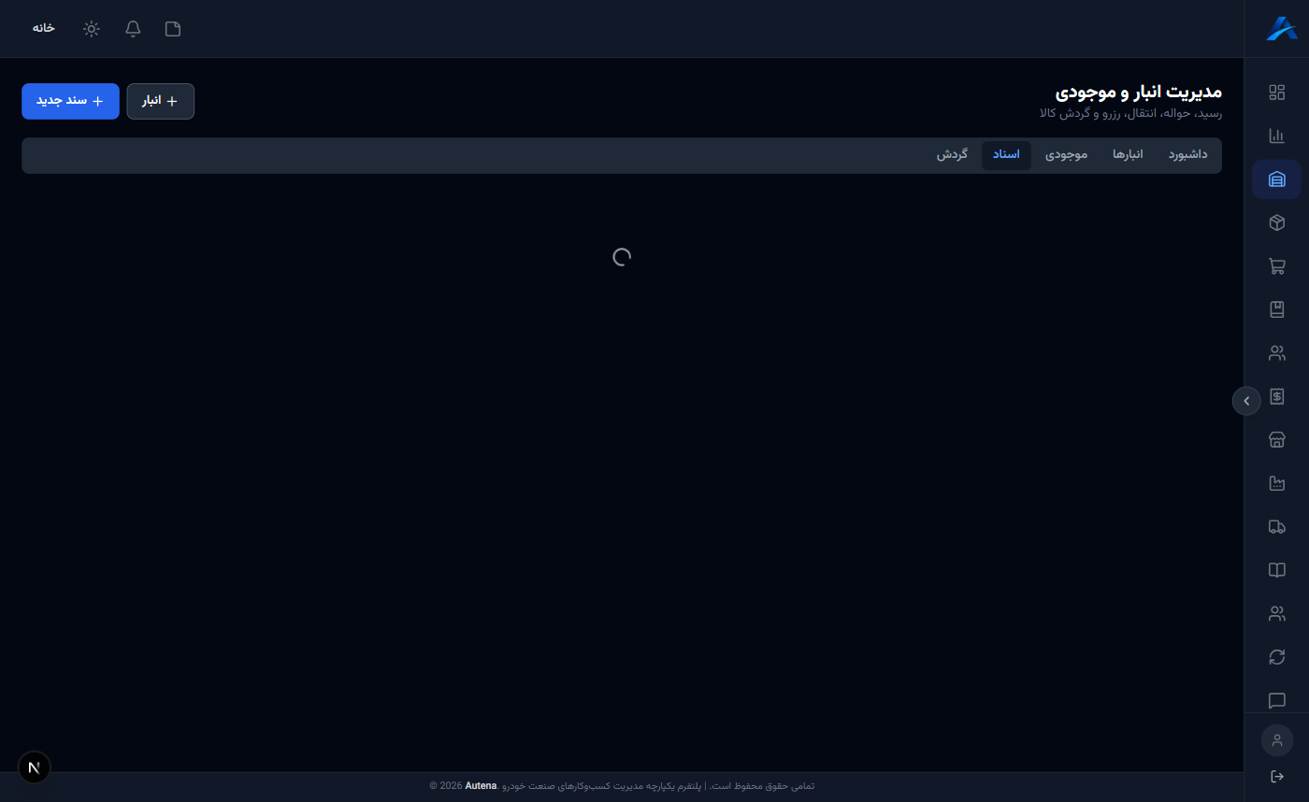This screenshot has width=1309, height=802.
Task: Click the Next.js N badge
Action: pos(35,767)
